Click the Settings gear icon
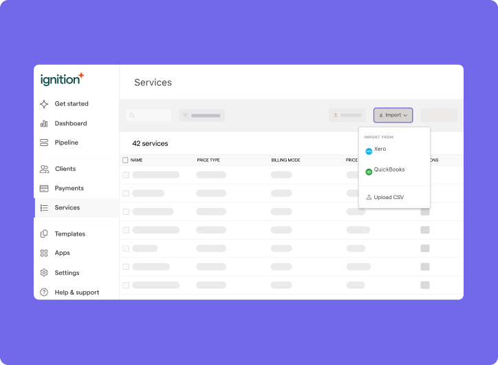The image size is (498, 365). pos(44,273)
